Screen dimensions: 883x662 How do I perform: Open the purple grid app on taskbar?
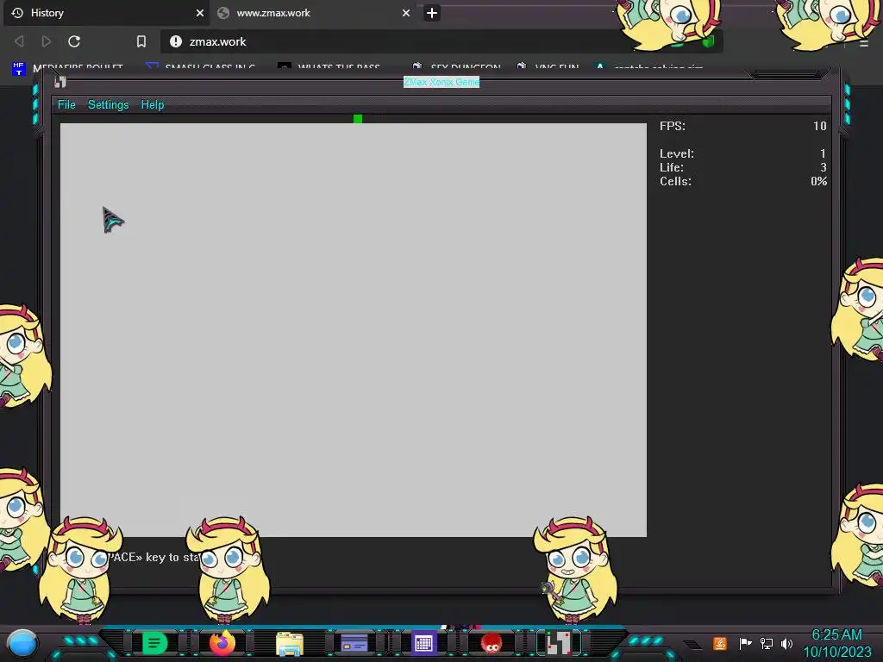[423, 643]
